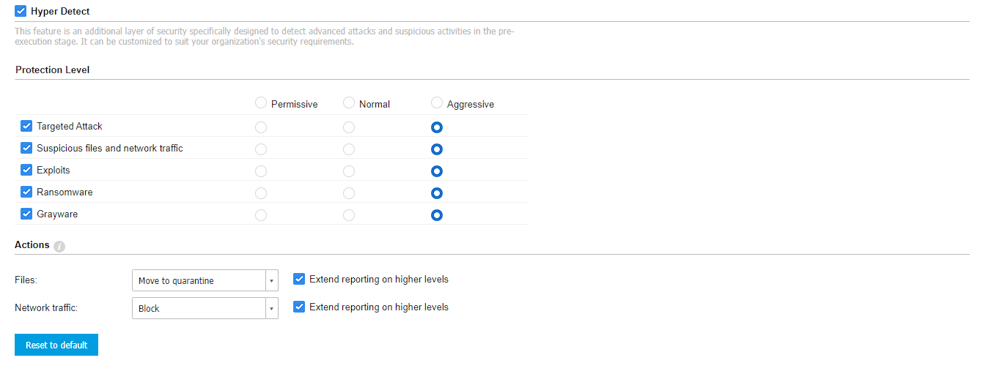This screenshot has height=385, width=983.
Task: Set Exploits to Permissive level
Action: click(261, 171)
